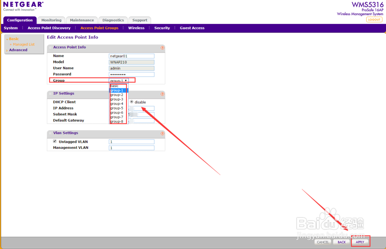Click the BACK button

click(342, 242)
